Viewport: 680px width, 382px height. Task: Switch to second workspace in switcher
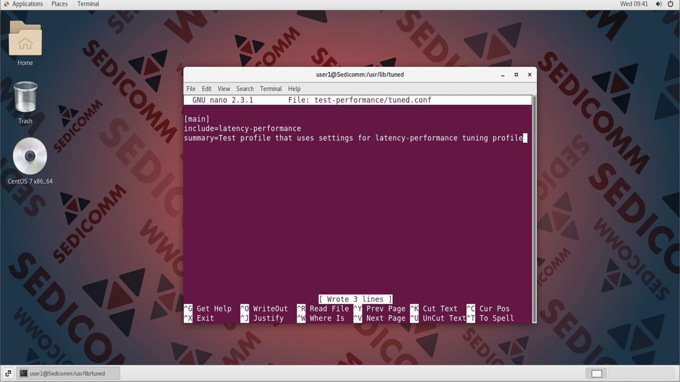click(619, 373)
